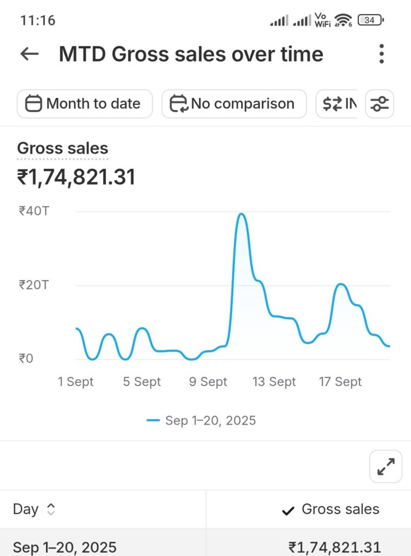411x556 pixels.
Task: Expand chart with the fullscreen arrows icon
Action: (386, 466)
